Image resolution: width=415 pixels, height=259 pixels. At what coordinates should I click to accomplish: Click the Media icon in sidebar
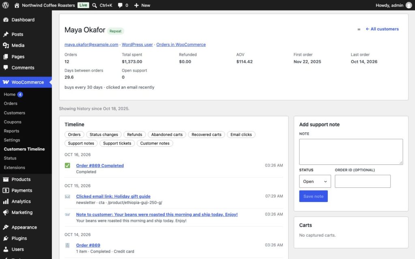[x=6, y=45]
